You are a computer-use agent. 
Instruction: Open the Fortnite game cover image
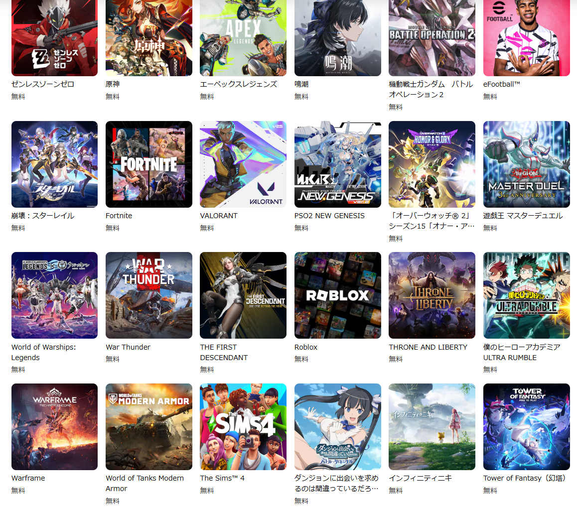[148, 164]
